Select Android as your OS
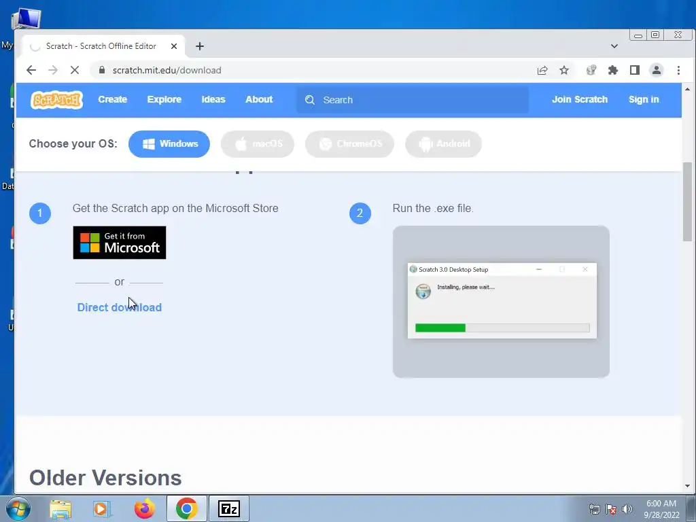696x522 pixels. [443, 144]
